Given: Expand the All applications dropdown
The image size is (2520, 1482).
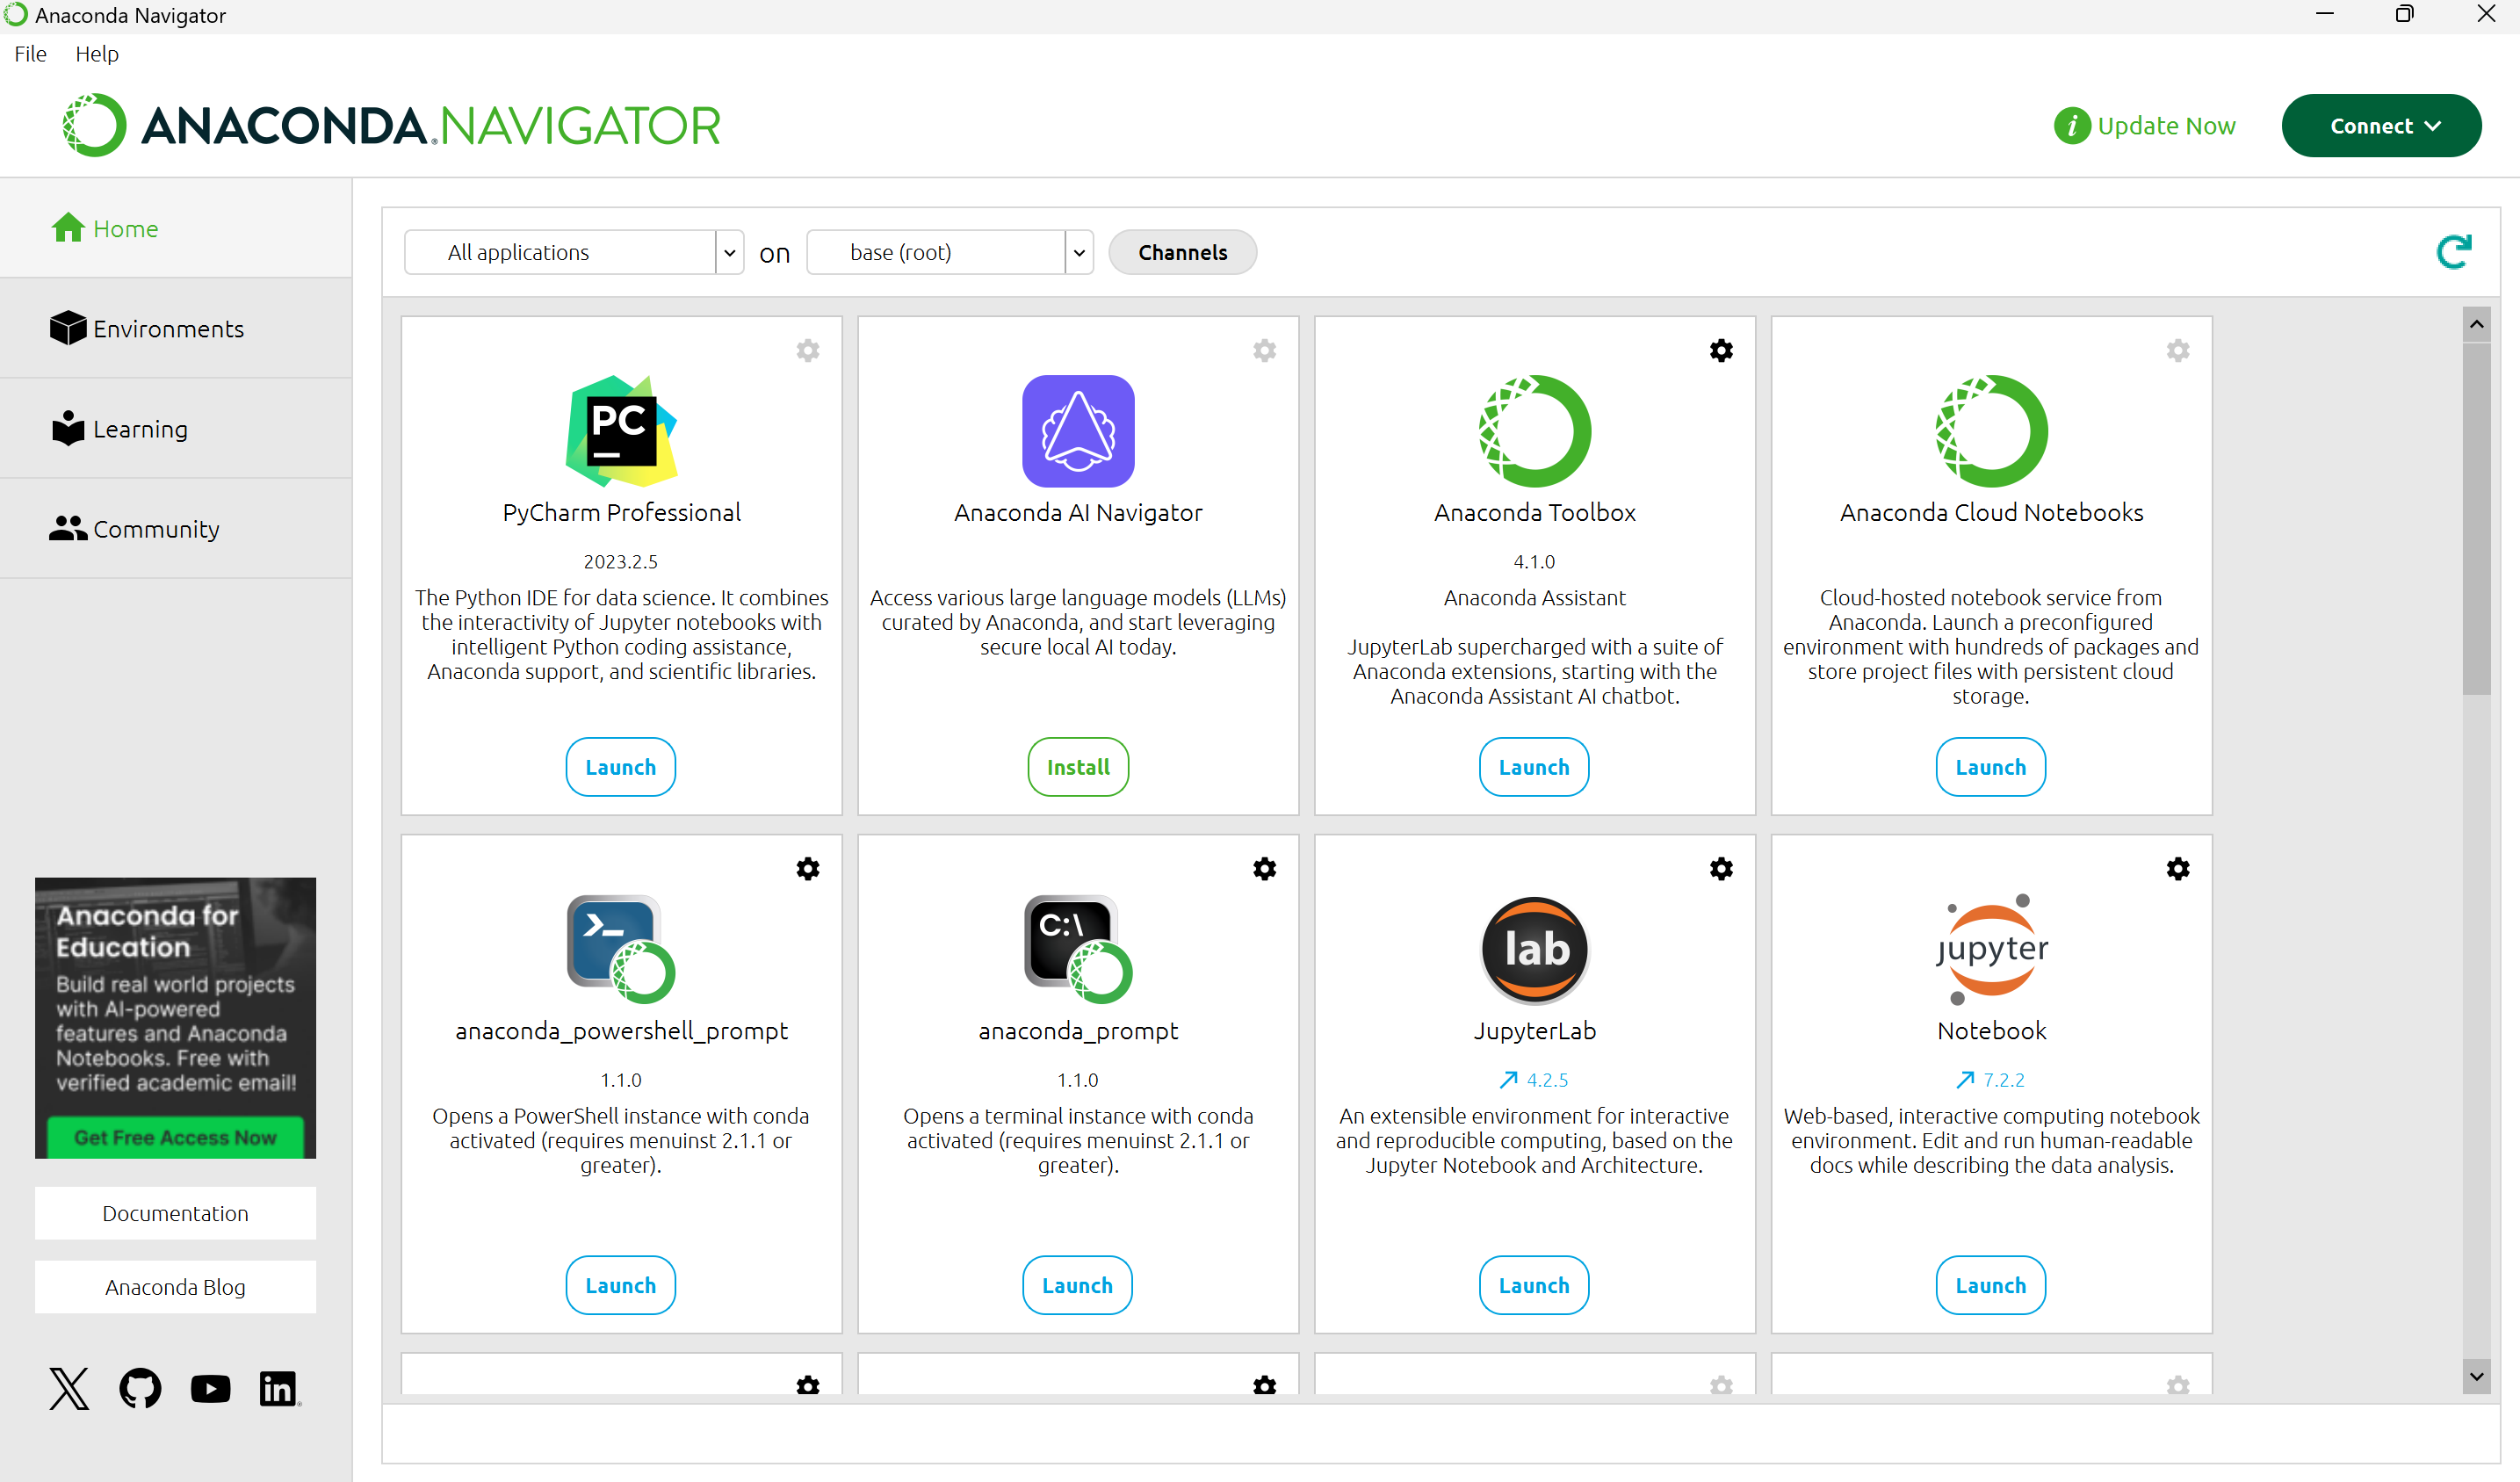Looking at the screenshot, I should 729,253.
